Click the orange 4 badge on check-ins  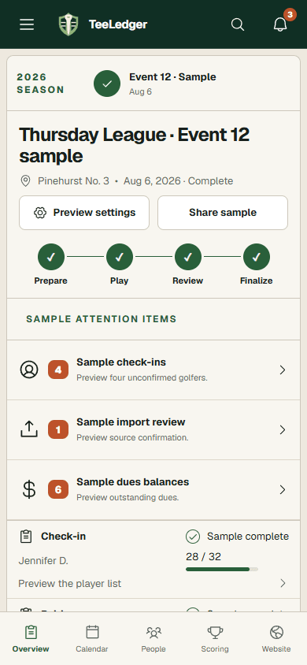[58, 370]
